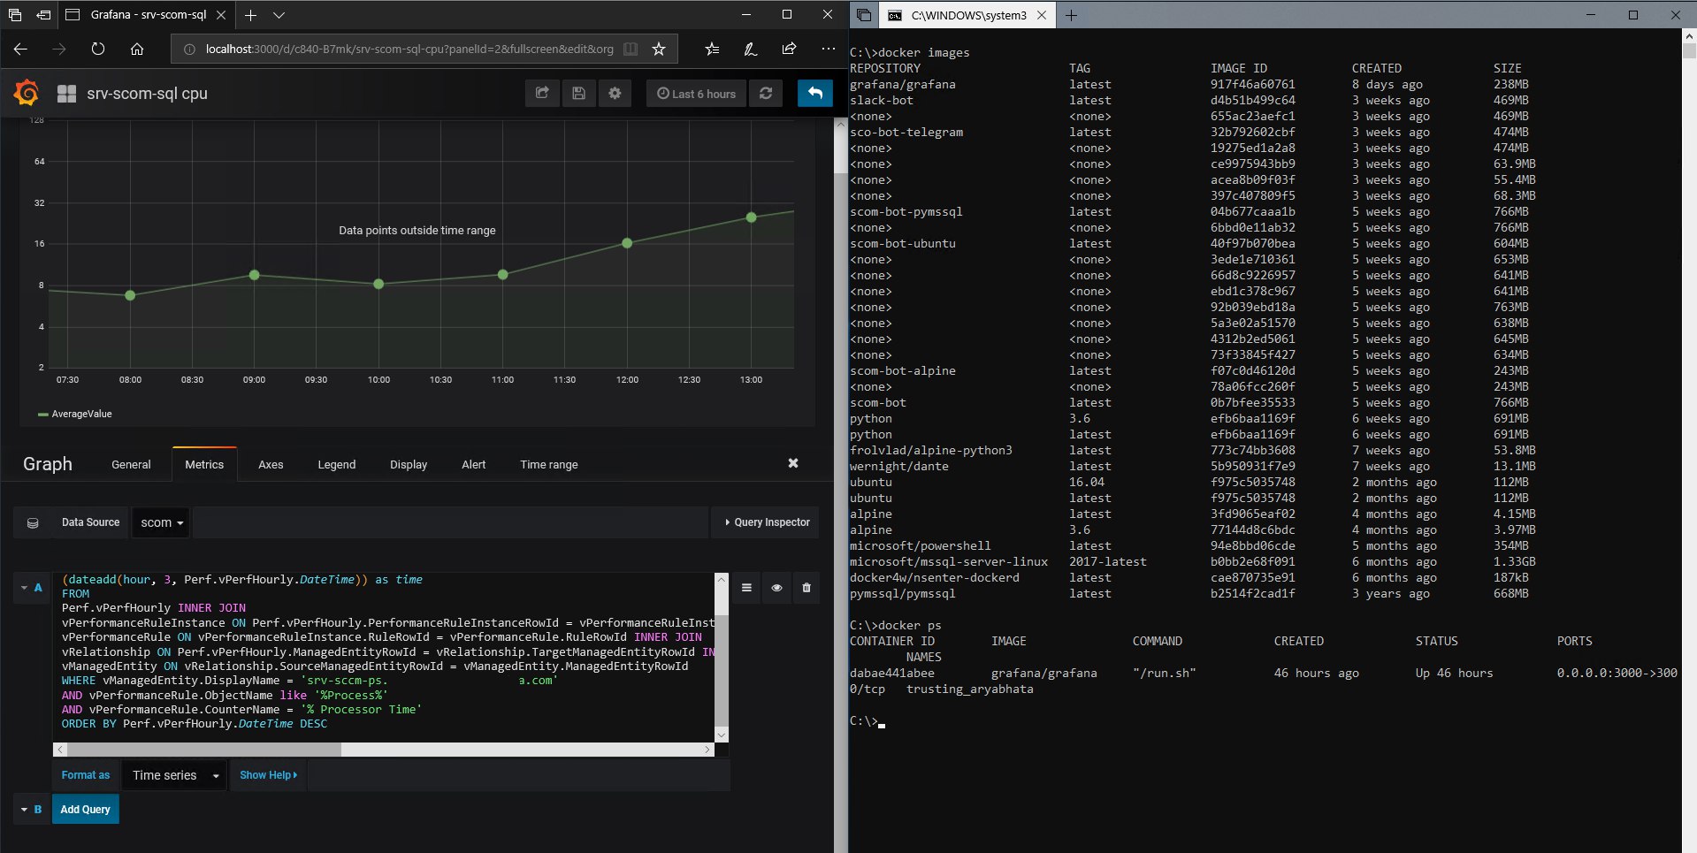Click the Add Query button

85,809
